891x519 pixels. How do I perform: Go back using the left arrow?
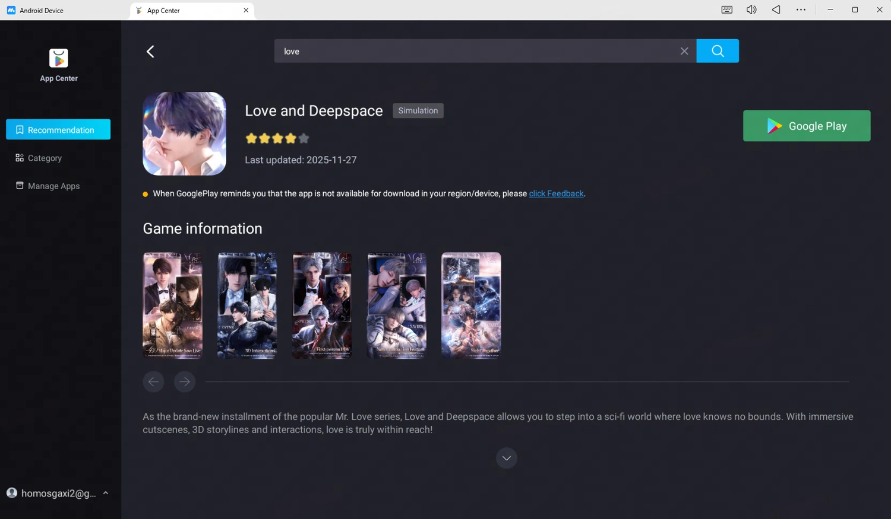(150, 51)
